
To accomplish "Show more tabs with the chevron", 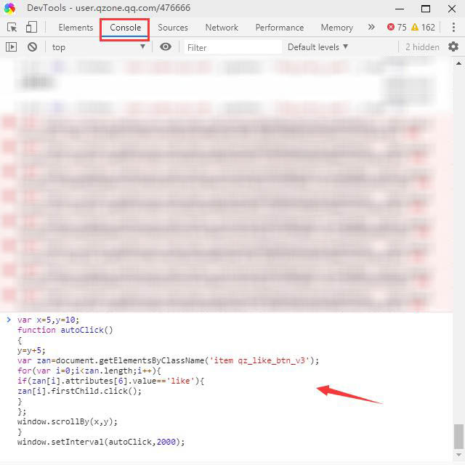I will click(x=371, y=28).
